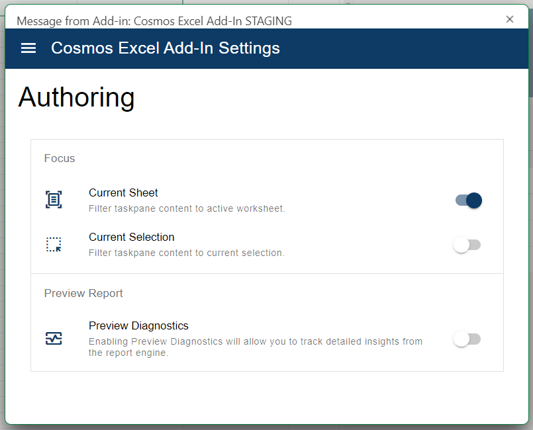533x430 pixels.
Task: Close the add-in message dialog
Action: [x=510, y=19]
